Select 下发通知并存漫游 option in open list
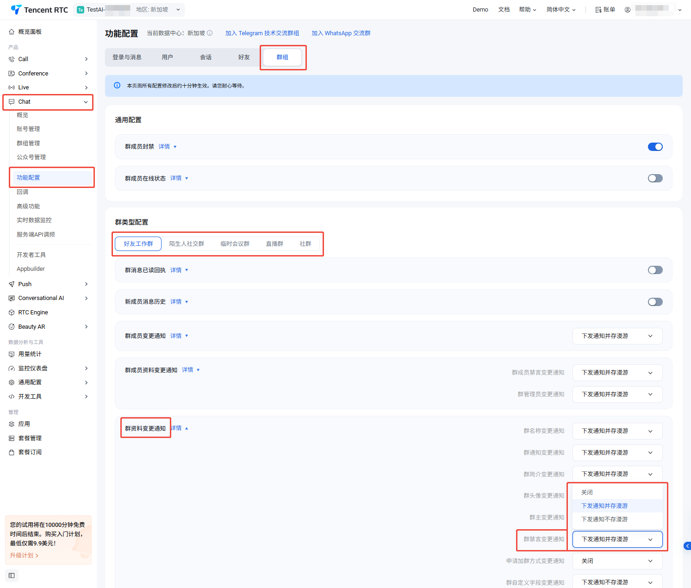The image size is (691, 588). pos(617,506)
